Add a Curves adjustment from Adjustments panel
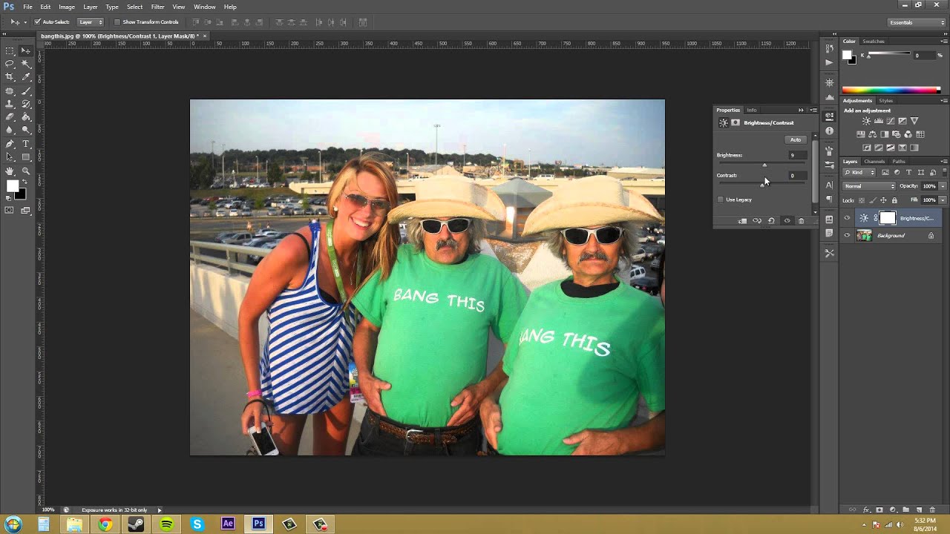Screen dimensions: 950x534 [x=891, y=121]
